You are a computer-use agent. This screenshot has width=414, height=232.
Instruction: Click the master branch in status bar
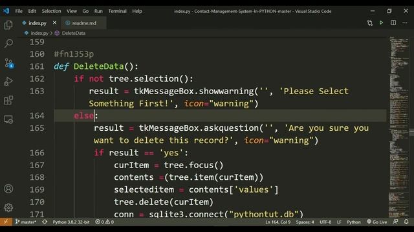coord(25,222)
